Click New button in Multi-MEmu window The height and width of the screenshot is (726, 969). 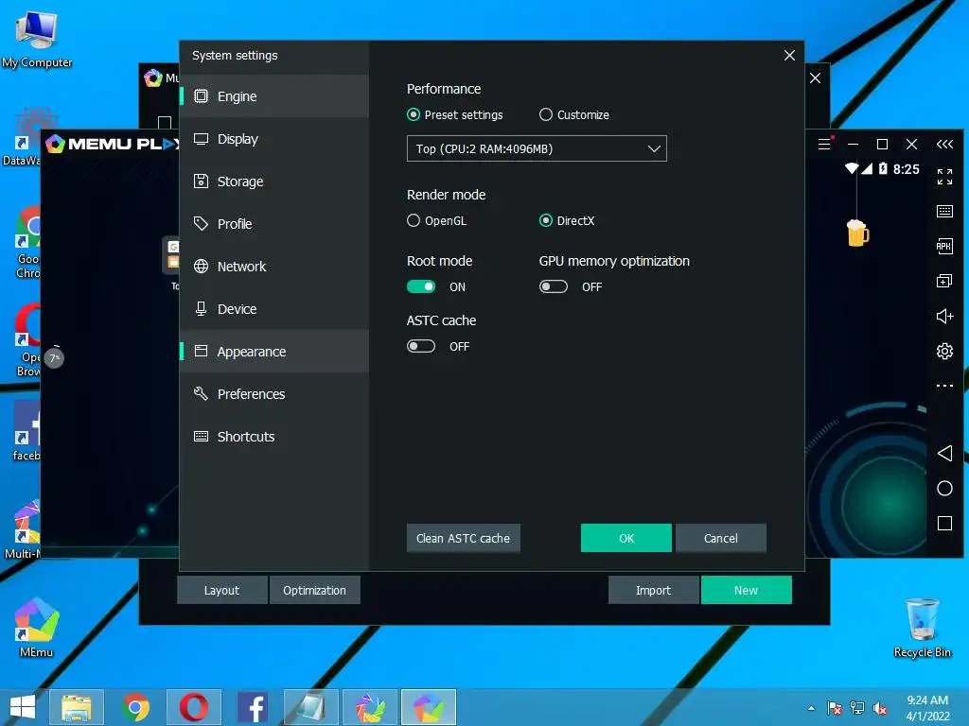(x=746, y=590)
